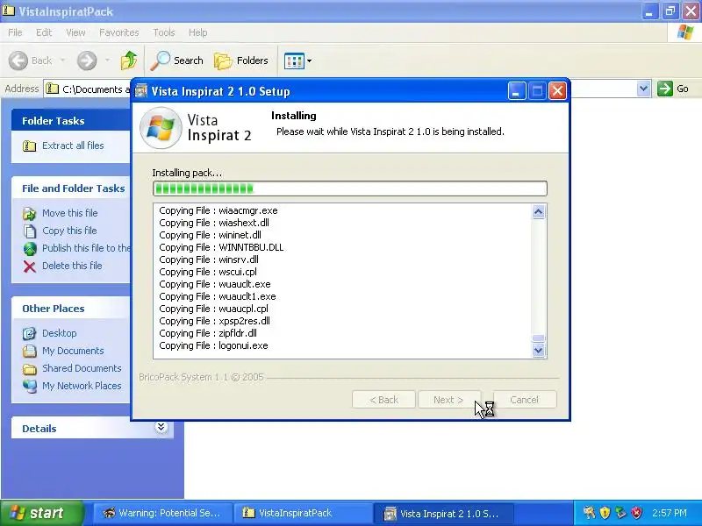The width and height of the screenshot is (702, 526).
Task: Click the Next button in Setup
Action: tap(448, 400)
